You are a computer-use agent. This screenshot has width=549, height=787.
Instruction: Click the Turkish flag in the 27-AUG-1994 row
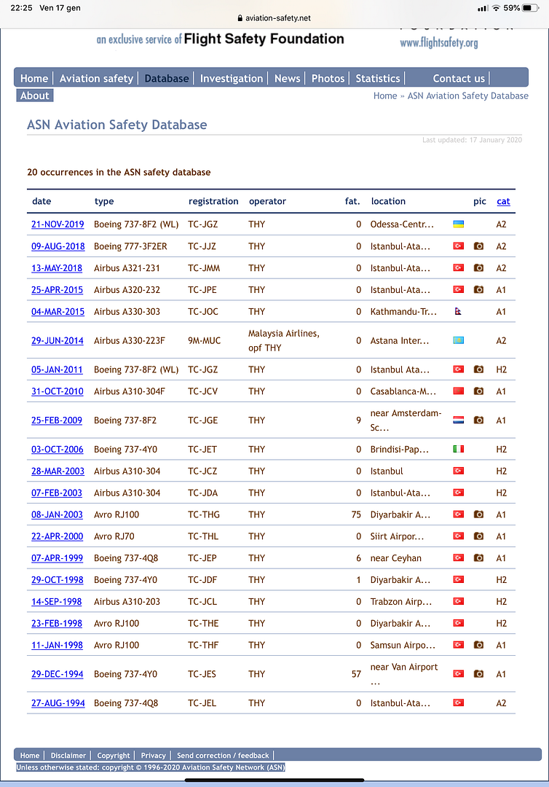[x=458, y=702]
